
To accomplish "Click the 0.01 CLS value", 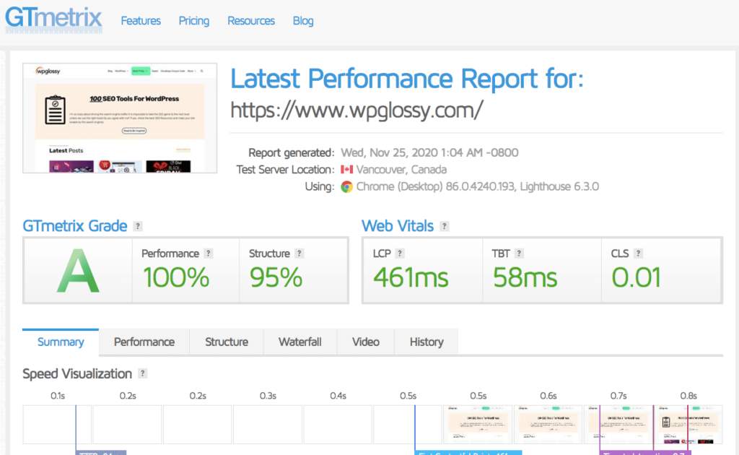I will (x=636, y=277).
